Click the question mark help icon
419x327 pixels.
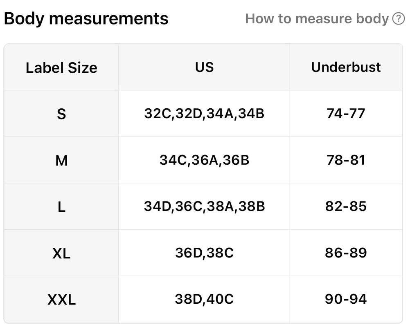pos(398,19)
